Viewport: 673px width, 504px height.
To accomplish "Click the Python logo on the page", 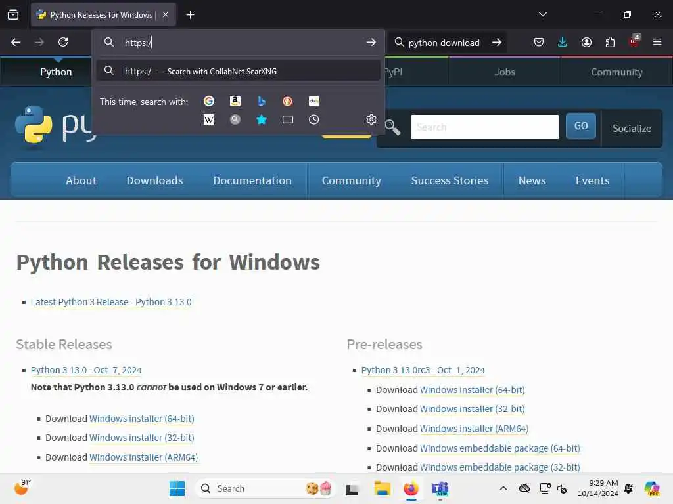I will tap(55, 125).
